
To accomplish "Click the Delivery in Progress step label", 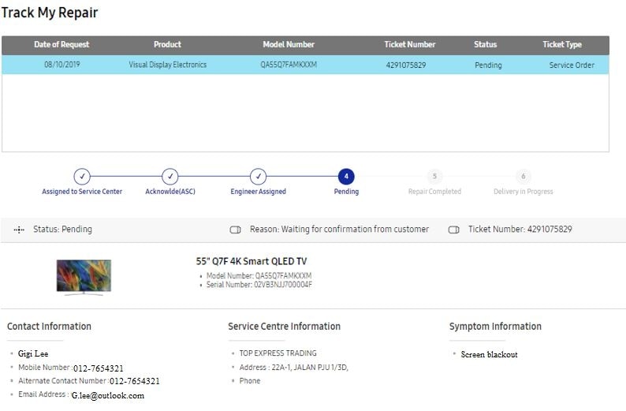I will point(523,192).
